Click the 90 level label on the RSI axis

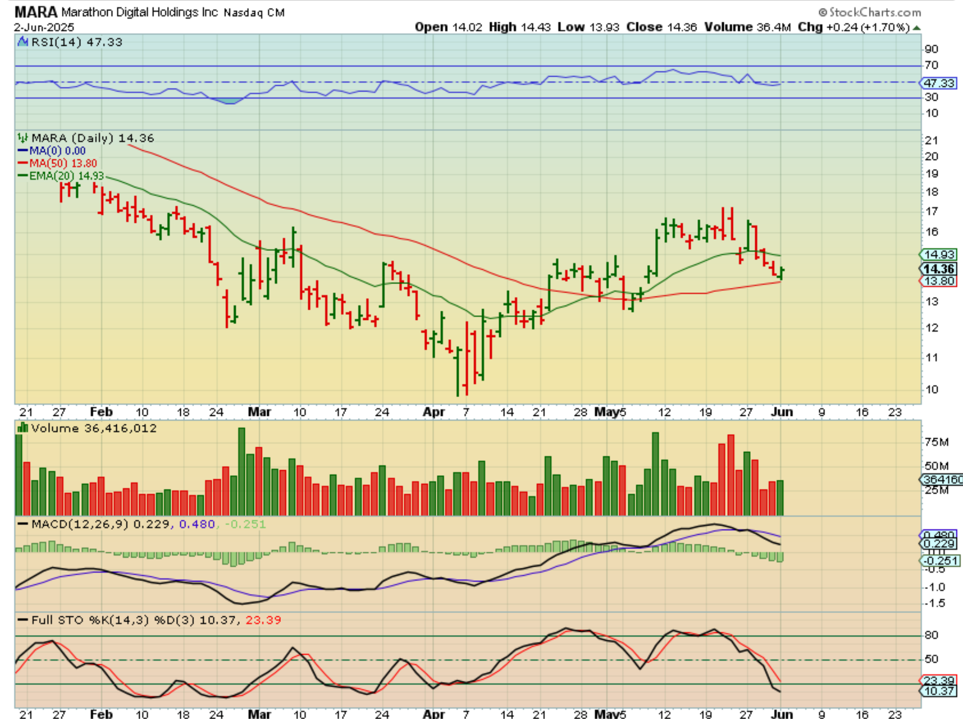(x=931, y=49)
